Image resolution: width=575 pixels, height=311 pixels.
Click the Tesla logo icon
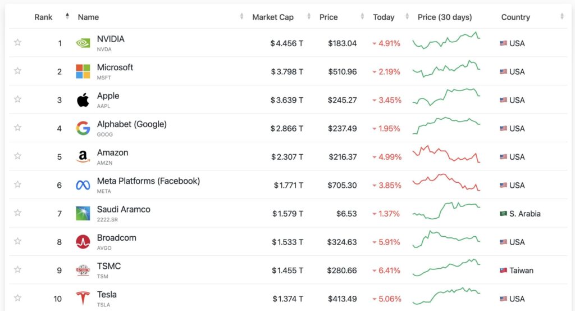[83, 299]
